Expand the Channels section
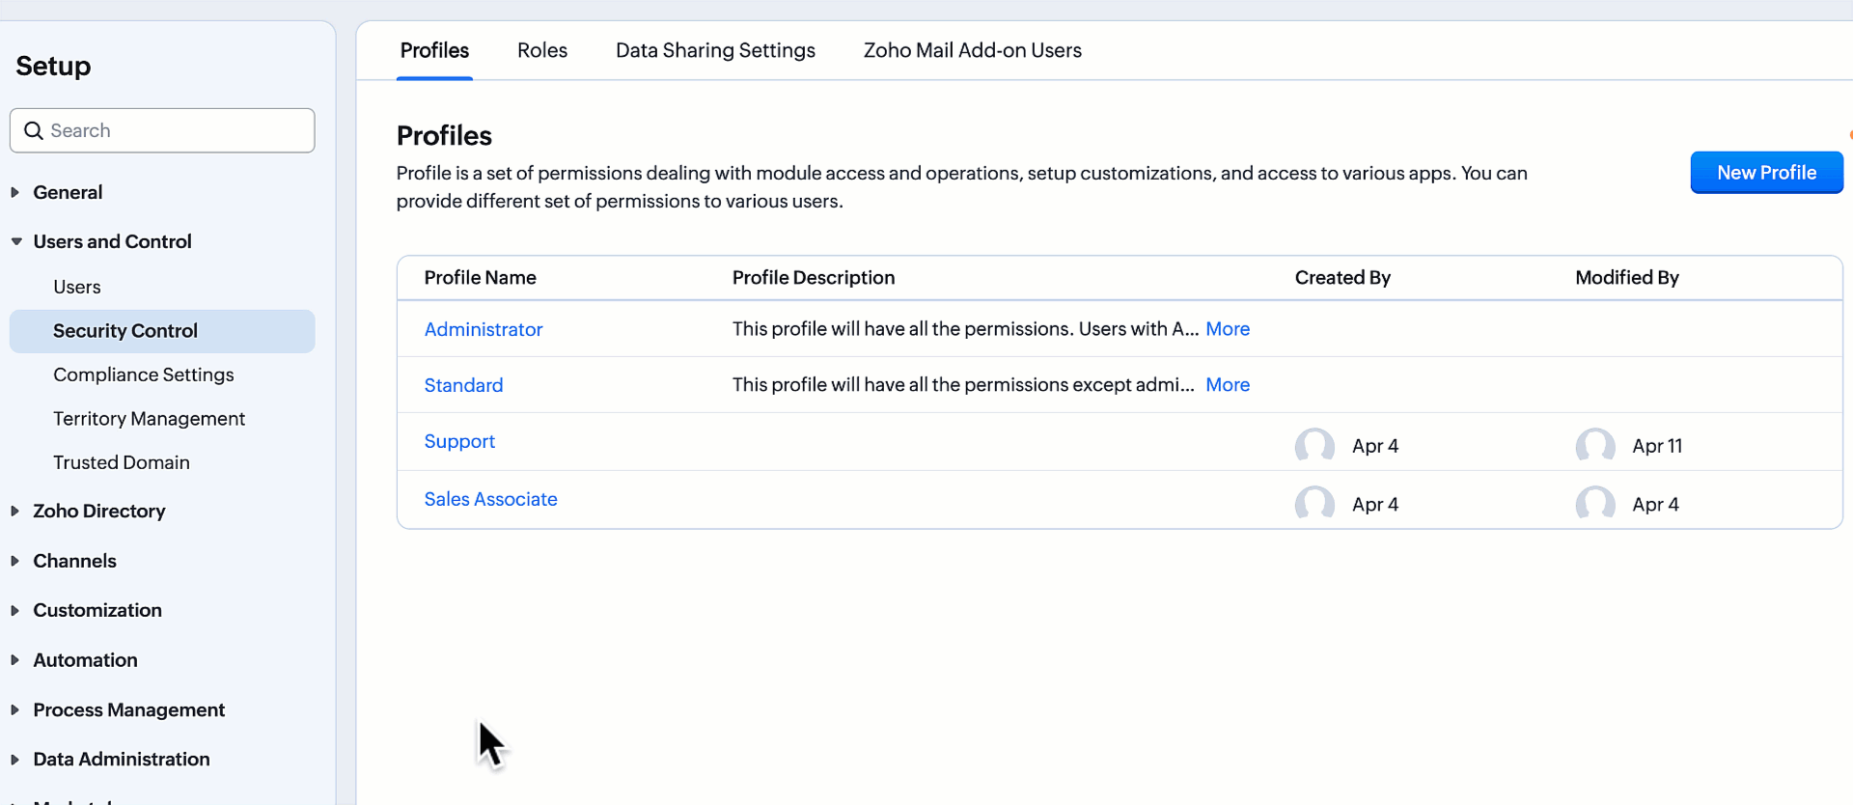1853x805 pixels. click(x=15, y=561)
